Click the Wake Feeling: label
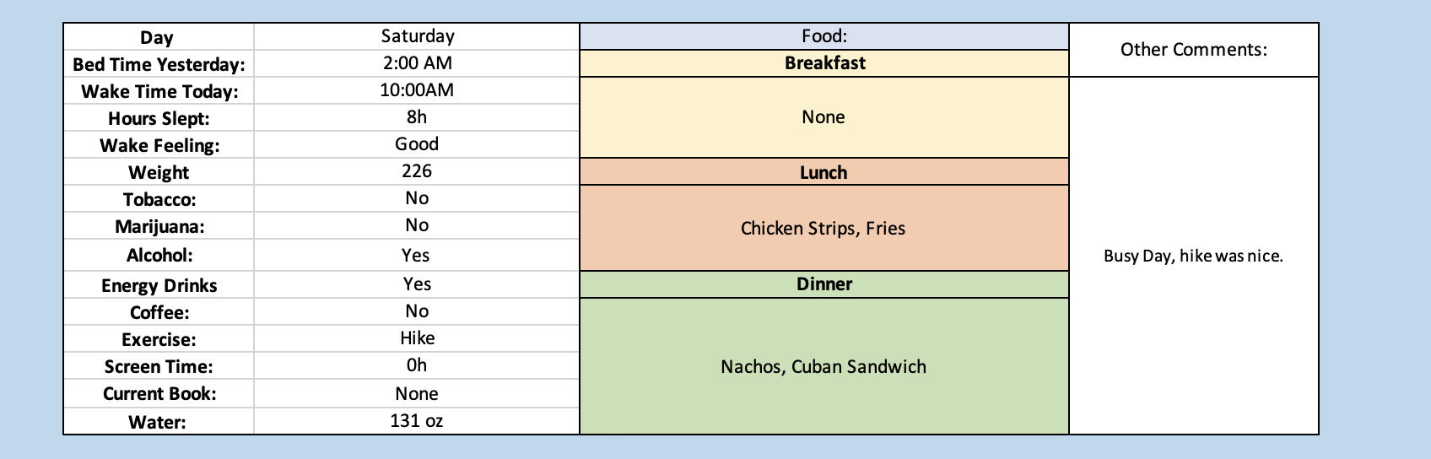1431x459 pixels. click(159, 146)
